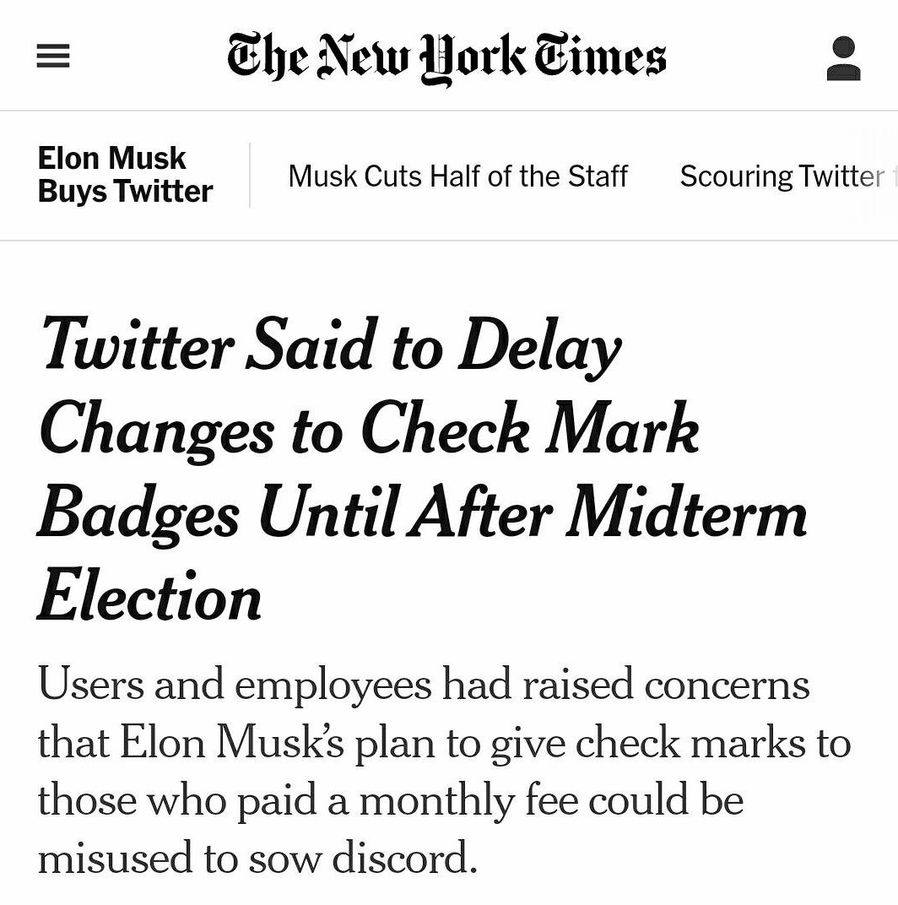This screenshot has height=905, width=898.
Task: Click the word "Badges" in the headline
Action: [139, 514]
